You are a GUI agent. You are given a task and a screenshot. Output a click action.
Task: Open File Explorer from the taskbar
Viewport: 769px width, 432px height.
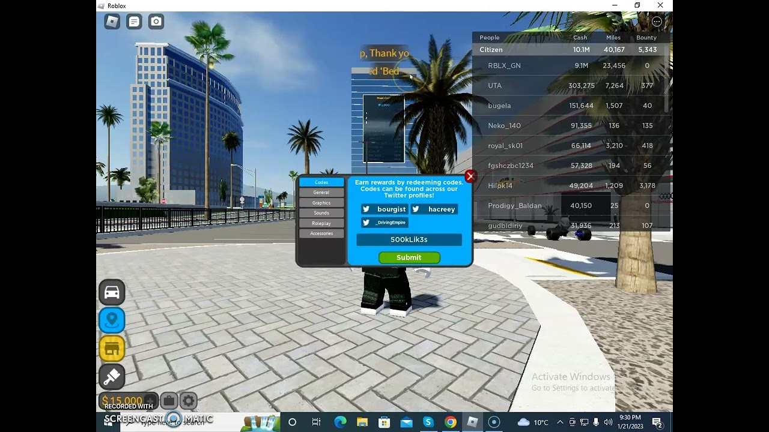pyautogui.click(x=362, y=422)
